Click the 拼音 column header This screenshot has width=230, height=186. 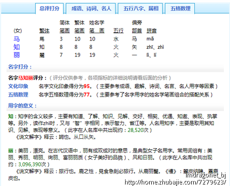[x=151, y=31]
